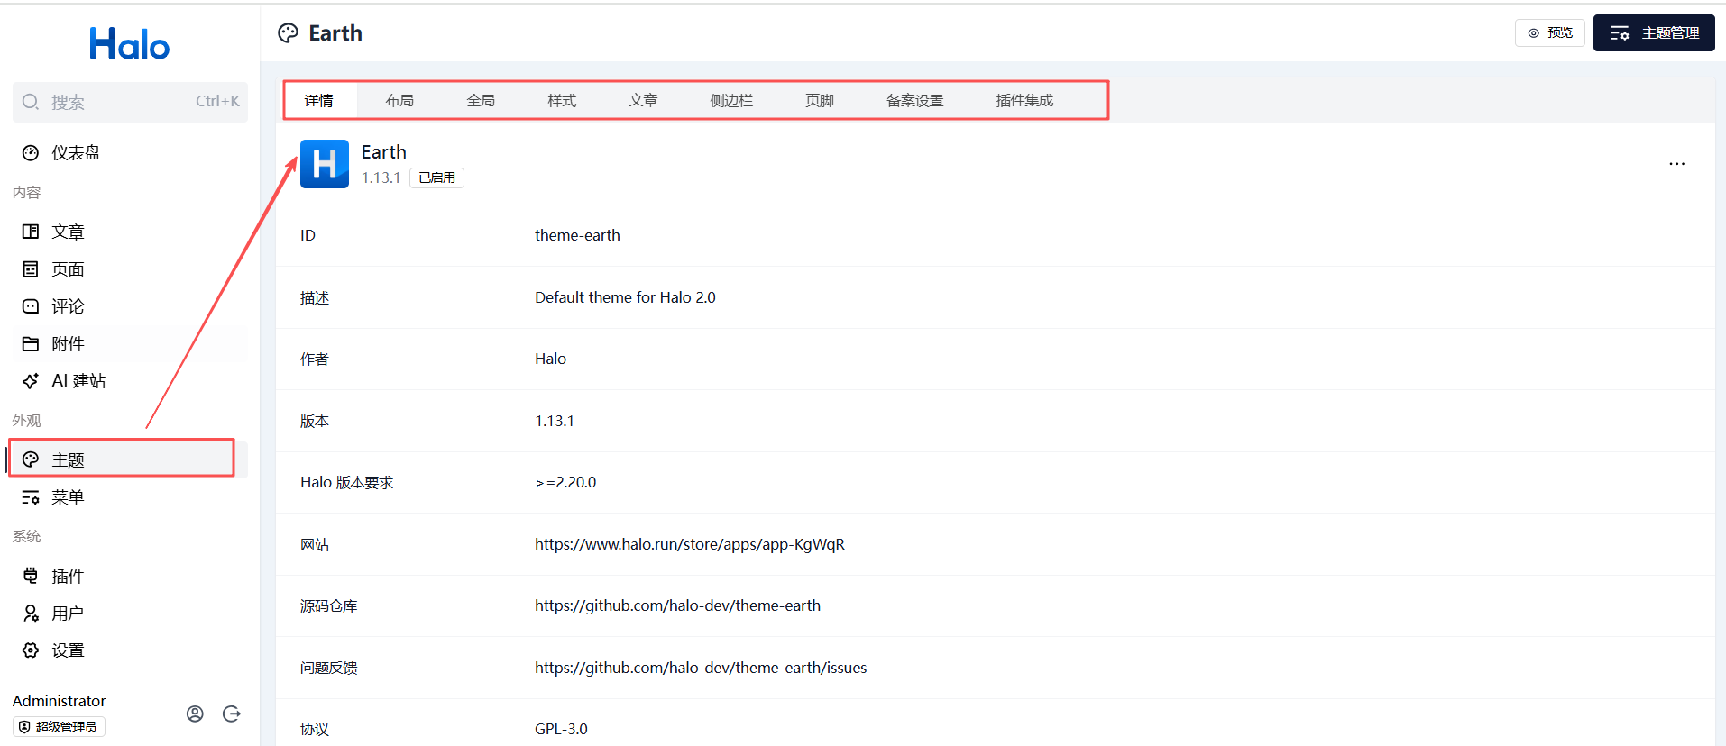Open the theme-earth GitHub repository link

(x=677, y=605)
